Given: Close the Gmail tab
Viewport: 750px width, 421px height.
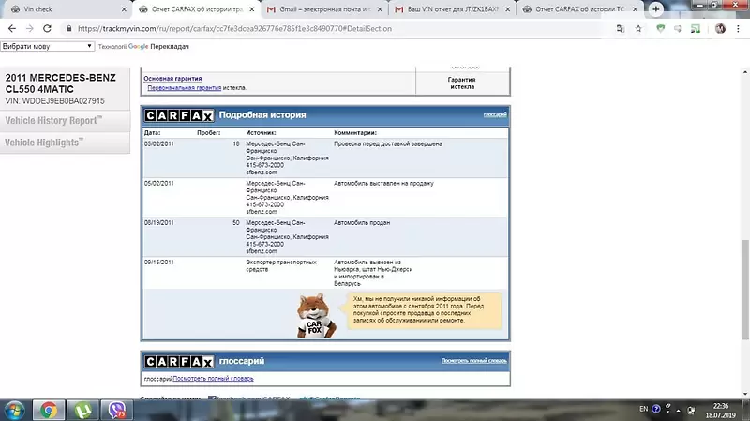Looking at the screenshot, I should pos(380,9).
